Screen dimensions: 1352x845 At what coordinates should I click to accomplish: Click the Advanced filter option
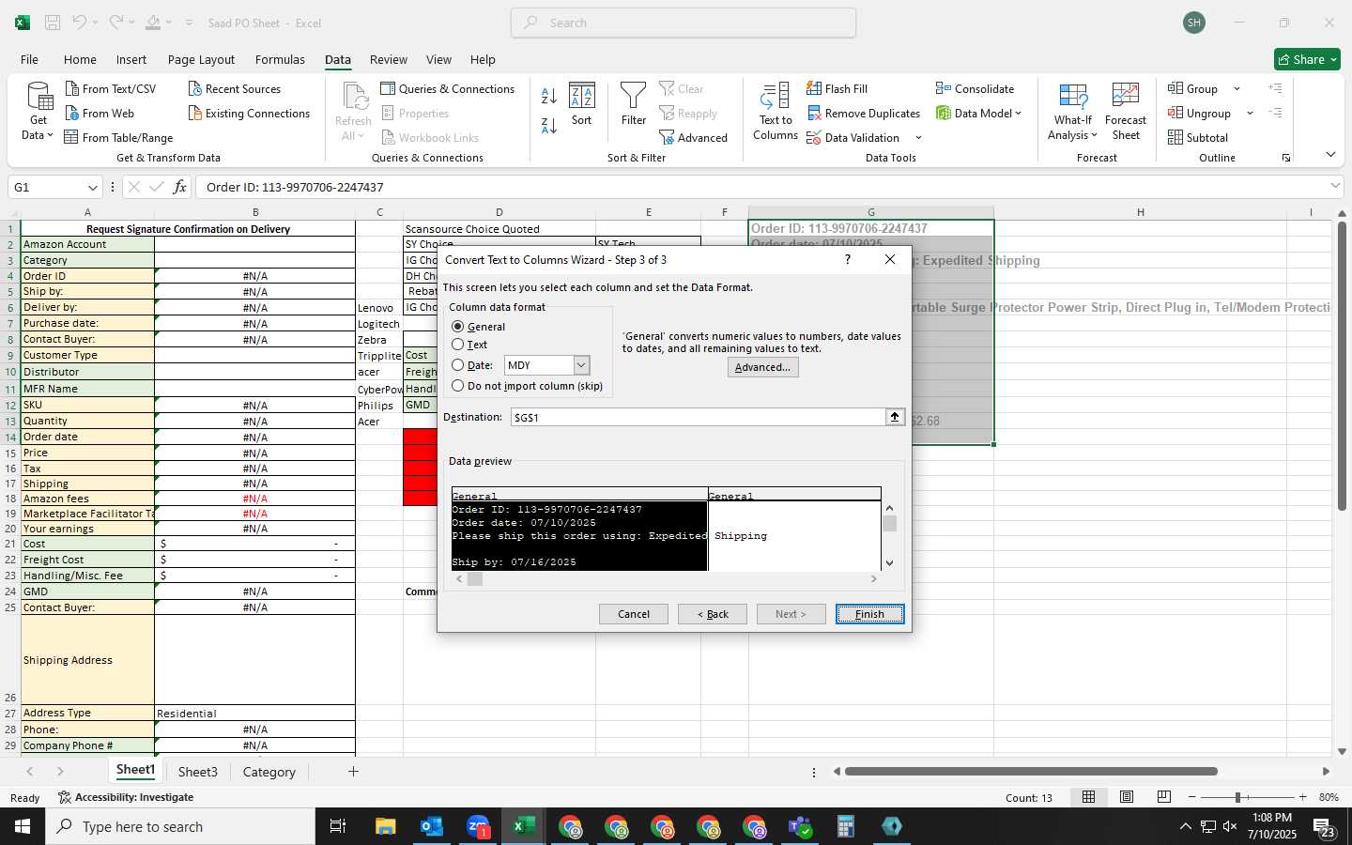(x=693, y=138)
